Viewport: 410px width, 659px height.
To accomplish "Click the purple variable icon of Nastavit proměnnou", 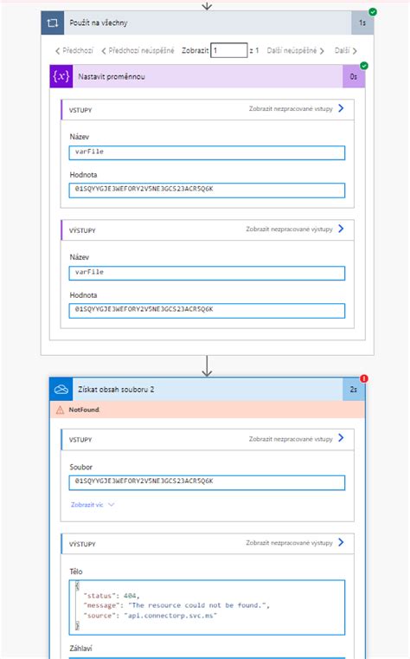I will pos(61,76).
